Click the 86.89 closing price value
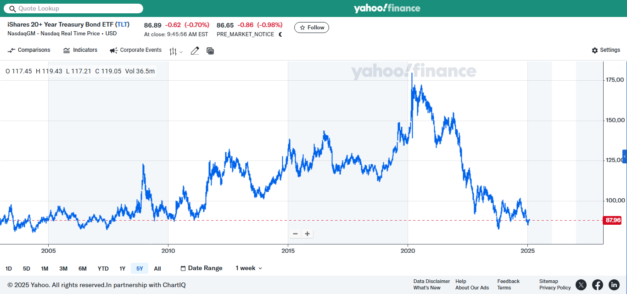 (x=153, y=25)
